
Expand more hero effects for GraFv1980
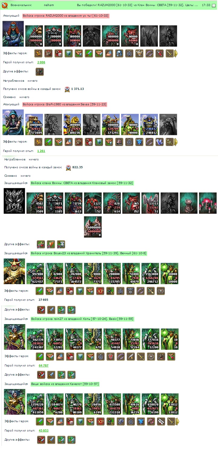pyautogui.click(x=176, y=142)
